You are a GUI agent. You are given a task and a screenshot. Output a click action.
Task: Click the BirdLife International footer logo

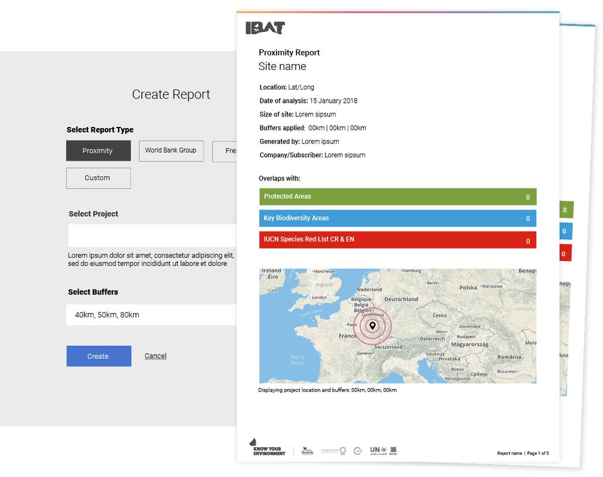[307, 450]
